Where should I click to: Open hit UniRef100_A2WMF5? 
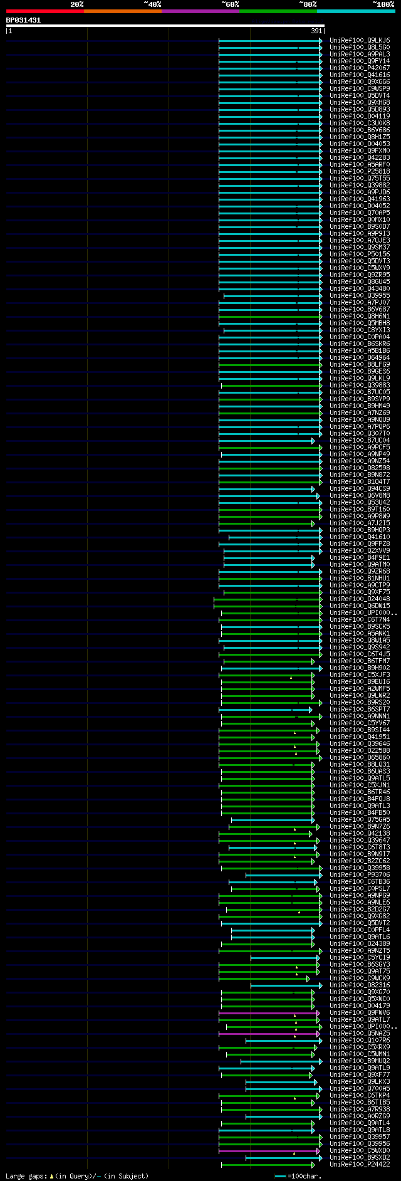click(x=360, y=688)
